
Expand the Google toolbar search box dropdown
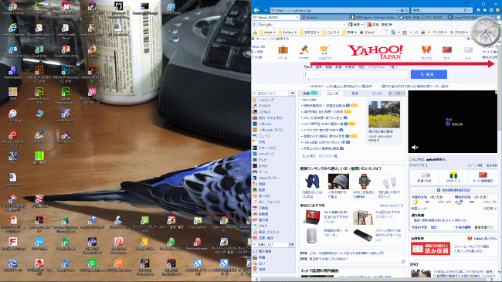click(x=344, y=25)
